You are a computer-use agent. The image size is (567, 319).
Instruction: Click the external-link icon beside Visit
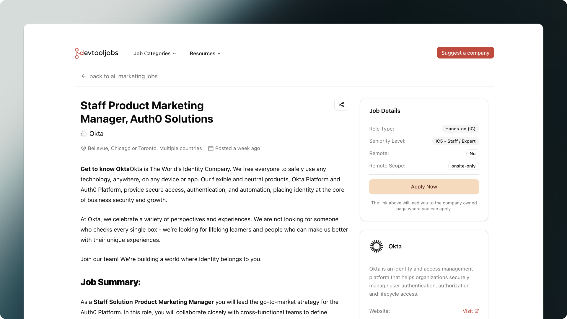coord(477,311)
